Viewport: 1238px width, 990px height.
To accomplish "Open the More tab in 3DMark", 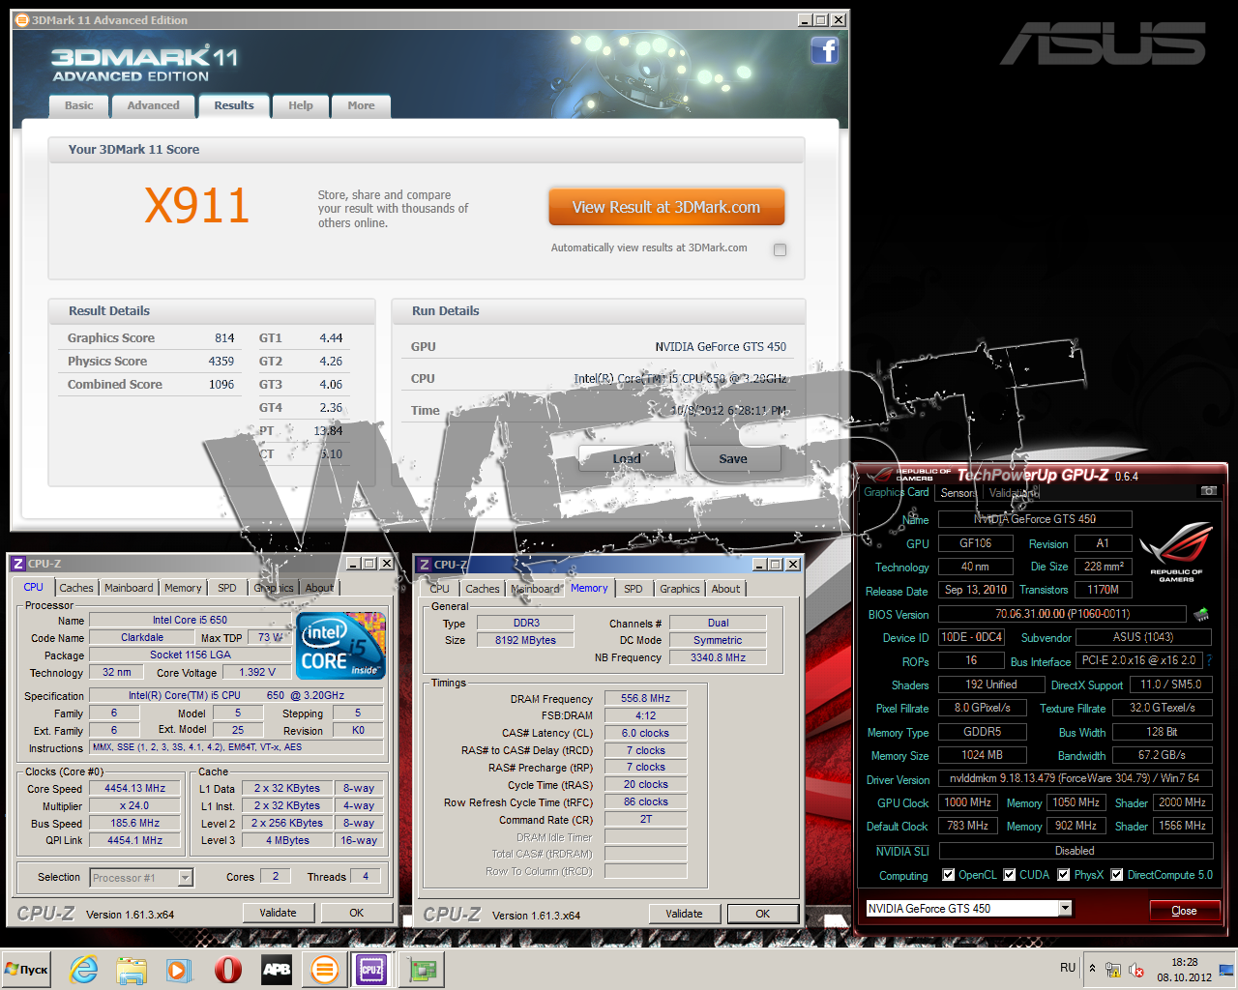I will pyautogui.click(x=361, y=106).
